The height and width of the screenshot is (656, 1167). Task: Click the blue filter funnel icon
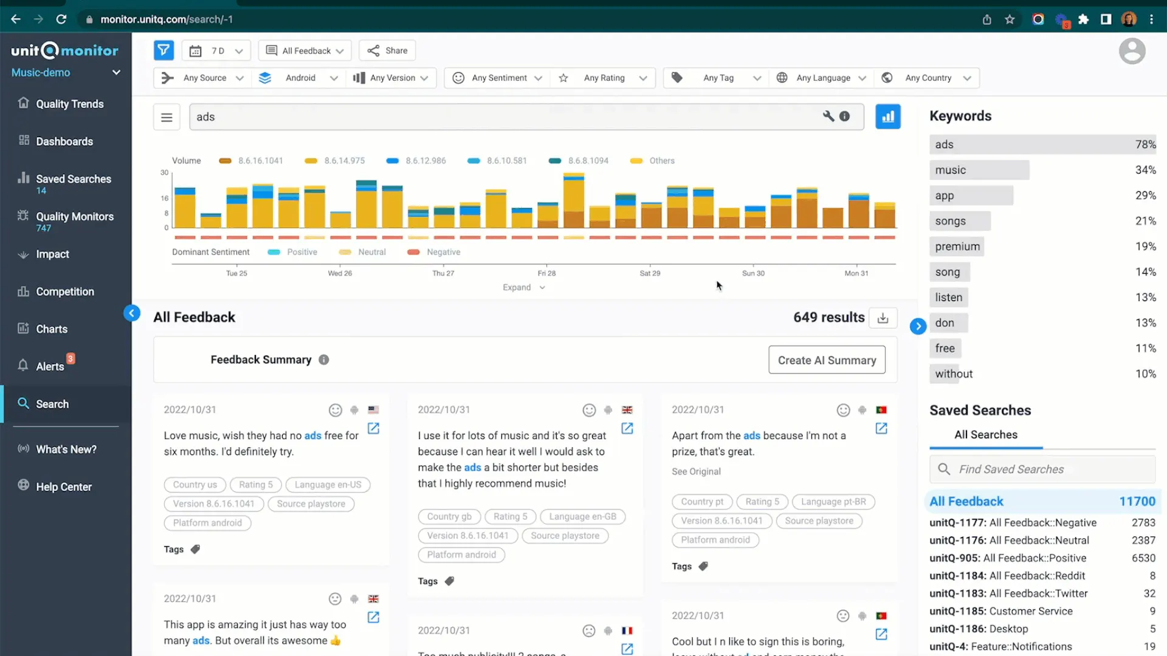164,50
